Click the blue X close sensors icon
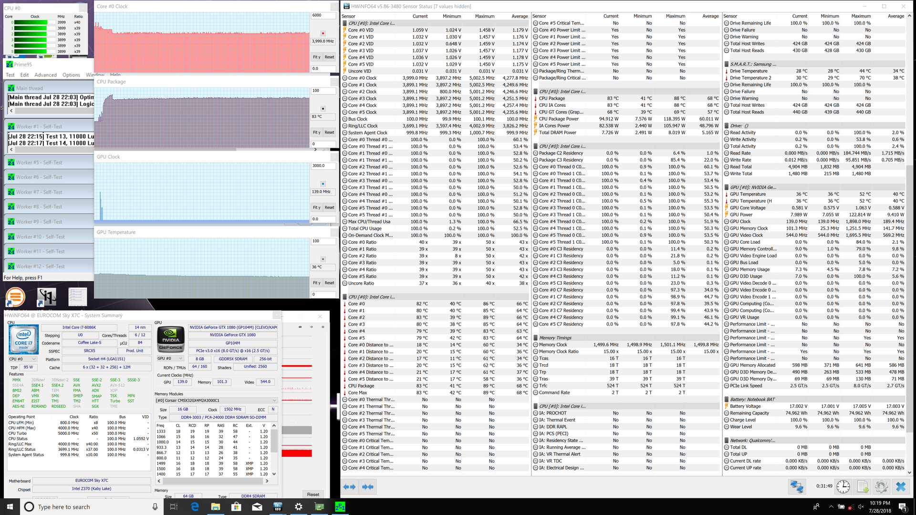 (900, 486)
